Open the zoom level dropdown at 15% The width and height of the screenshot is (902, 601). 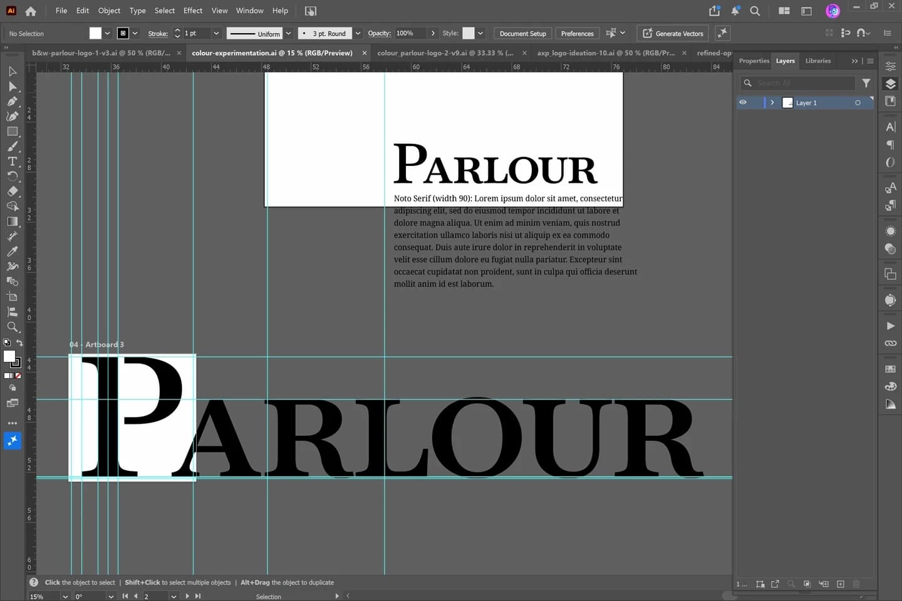(x=65, y=597)
